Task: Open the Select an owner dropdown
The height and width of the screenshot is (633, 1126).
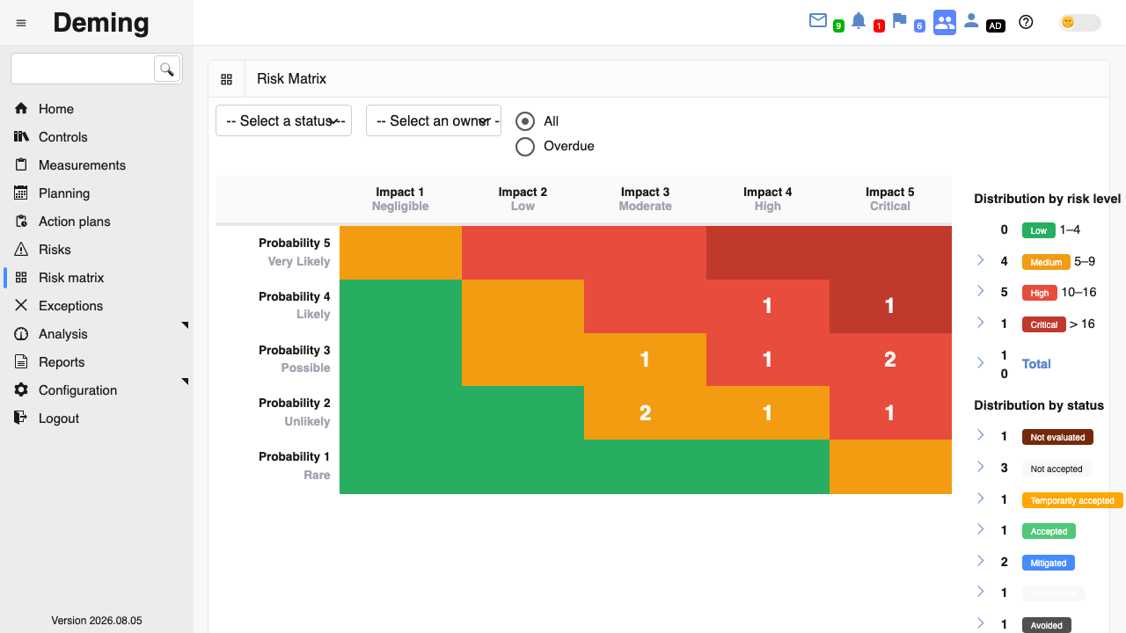Action: pos(434,120)
